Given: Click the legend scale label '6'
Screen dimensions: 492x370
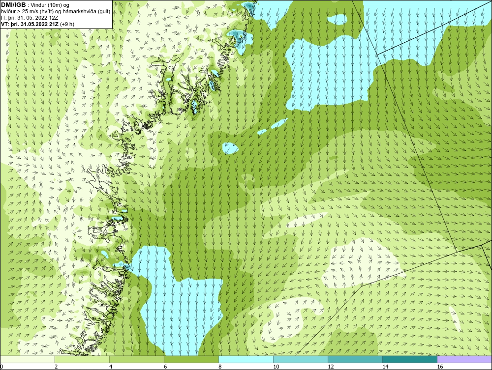Looking at the screenshot, I should [165, 367].
